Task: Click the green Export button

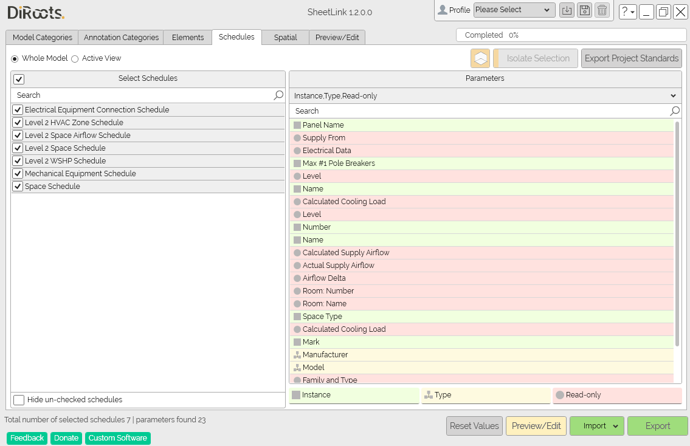Action: tap(657, 426)
